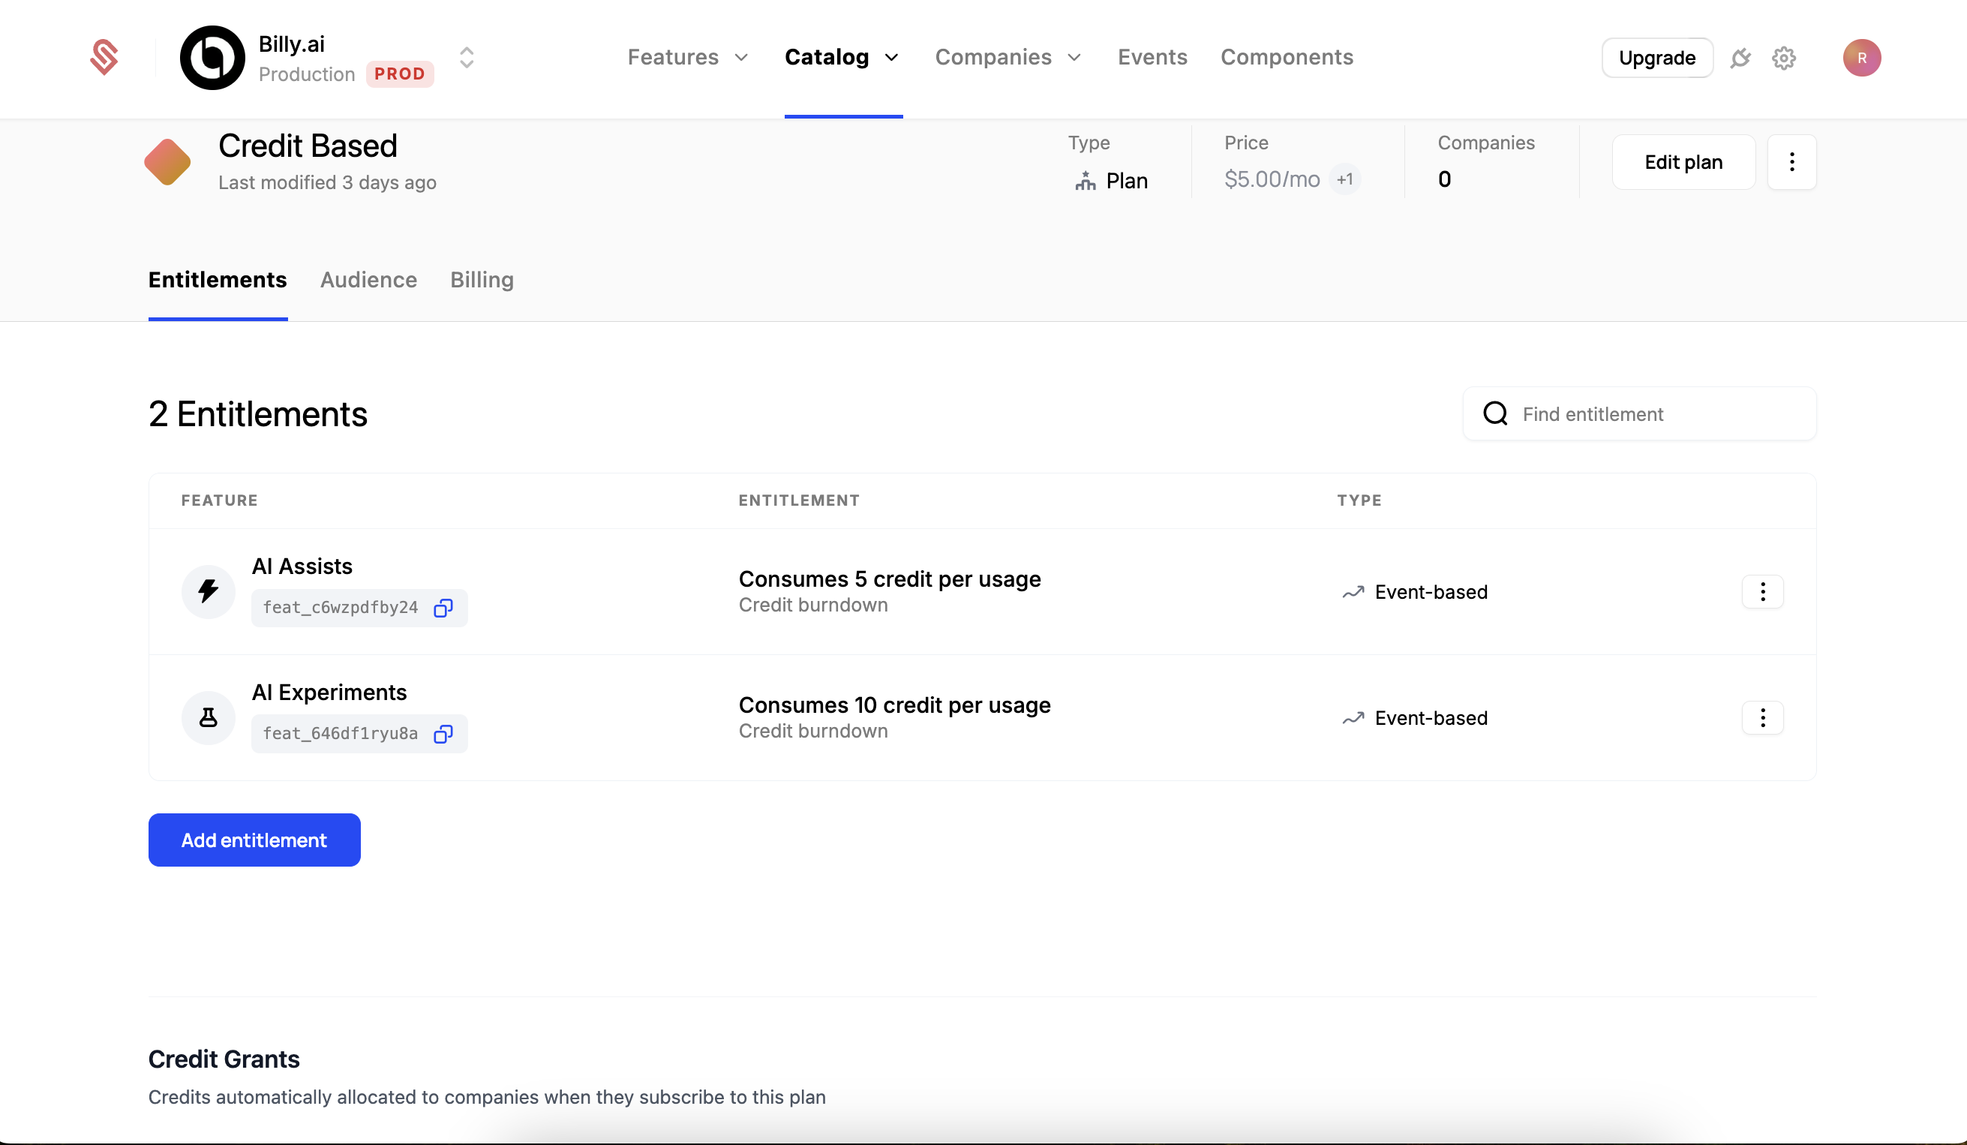Click the AI Assists lightning bolt icon

click(x=209, y=591)
